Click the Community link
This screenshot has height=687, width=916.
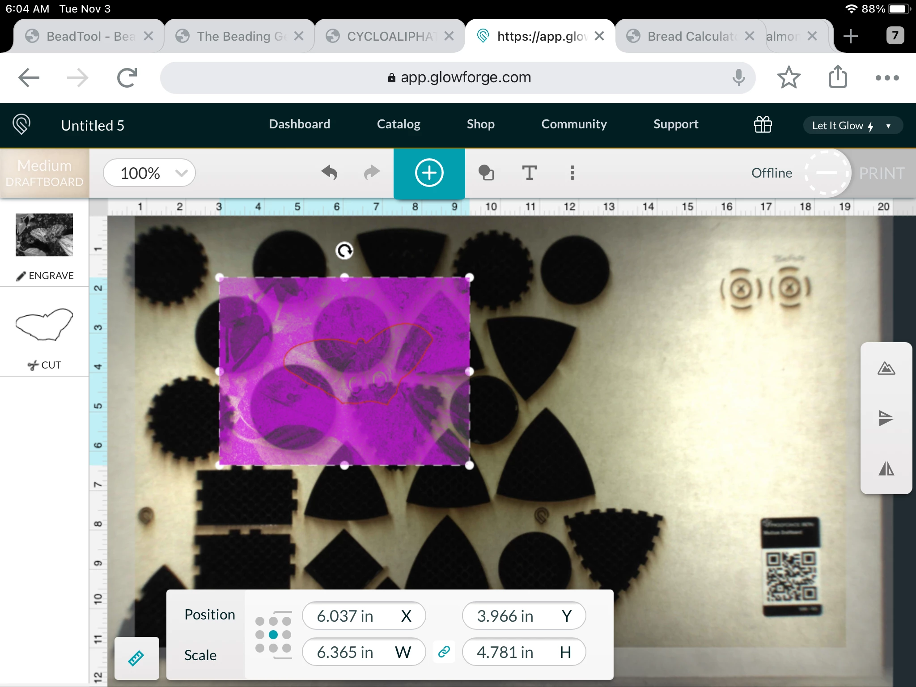(574, 124)
